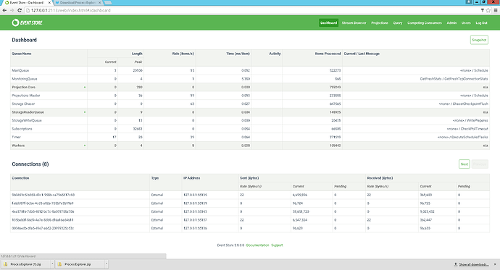Reload the page with the refresh icon
Image resolution: width=500 pixels, height=270 pixels.
19,10
